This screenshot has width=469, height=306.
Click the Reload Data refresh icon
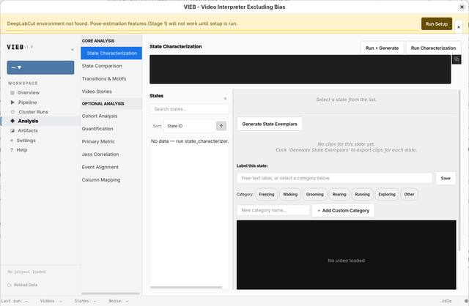tap(10, 285)
